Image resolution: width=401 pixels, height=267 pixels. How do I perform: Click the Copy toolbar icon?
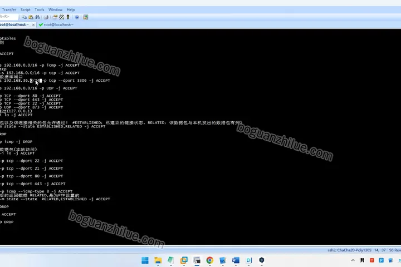(25, 17)
